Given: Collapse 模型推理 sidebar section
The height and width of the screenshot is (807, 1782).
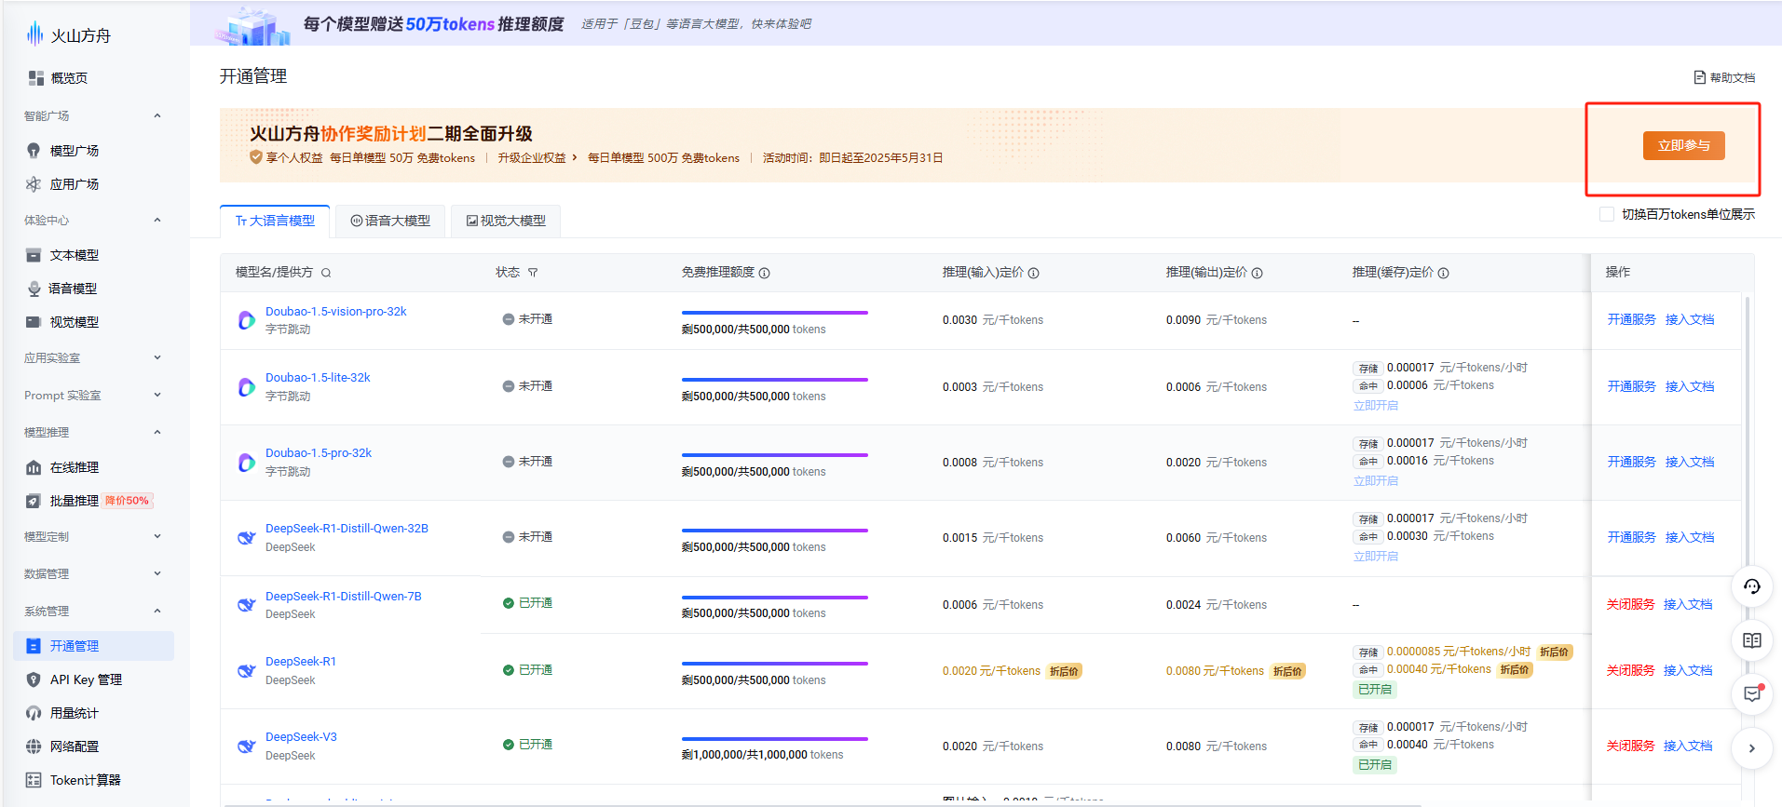Looking at the screenshot, I should coord(157,432).
